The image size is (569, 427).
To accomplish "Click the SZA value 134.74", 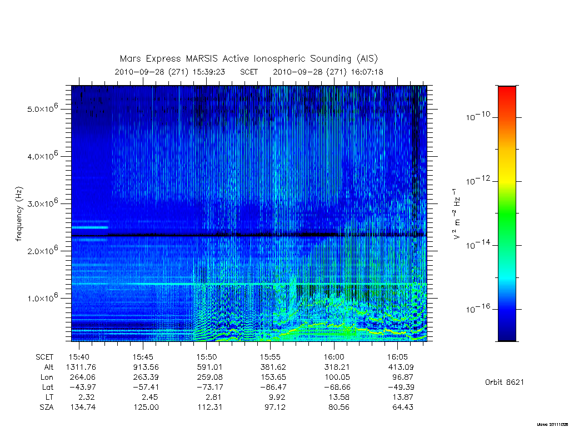I will [x=82, y=408].
